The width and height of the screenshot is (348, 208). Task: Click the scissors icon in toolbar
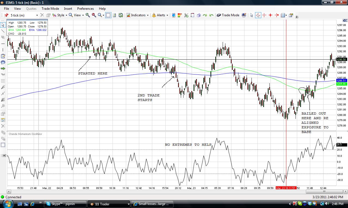[x=186, y=15]
